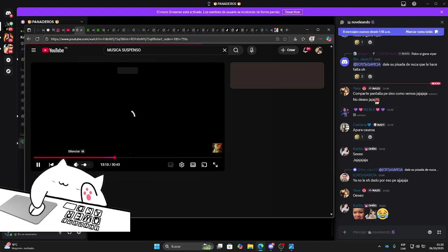Pause the YouTube video
The image size is (448, 252).
[x=38, y=164]
